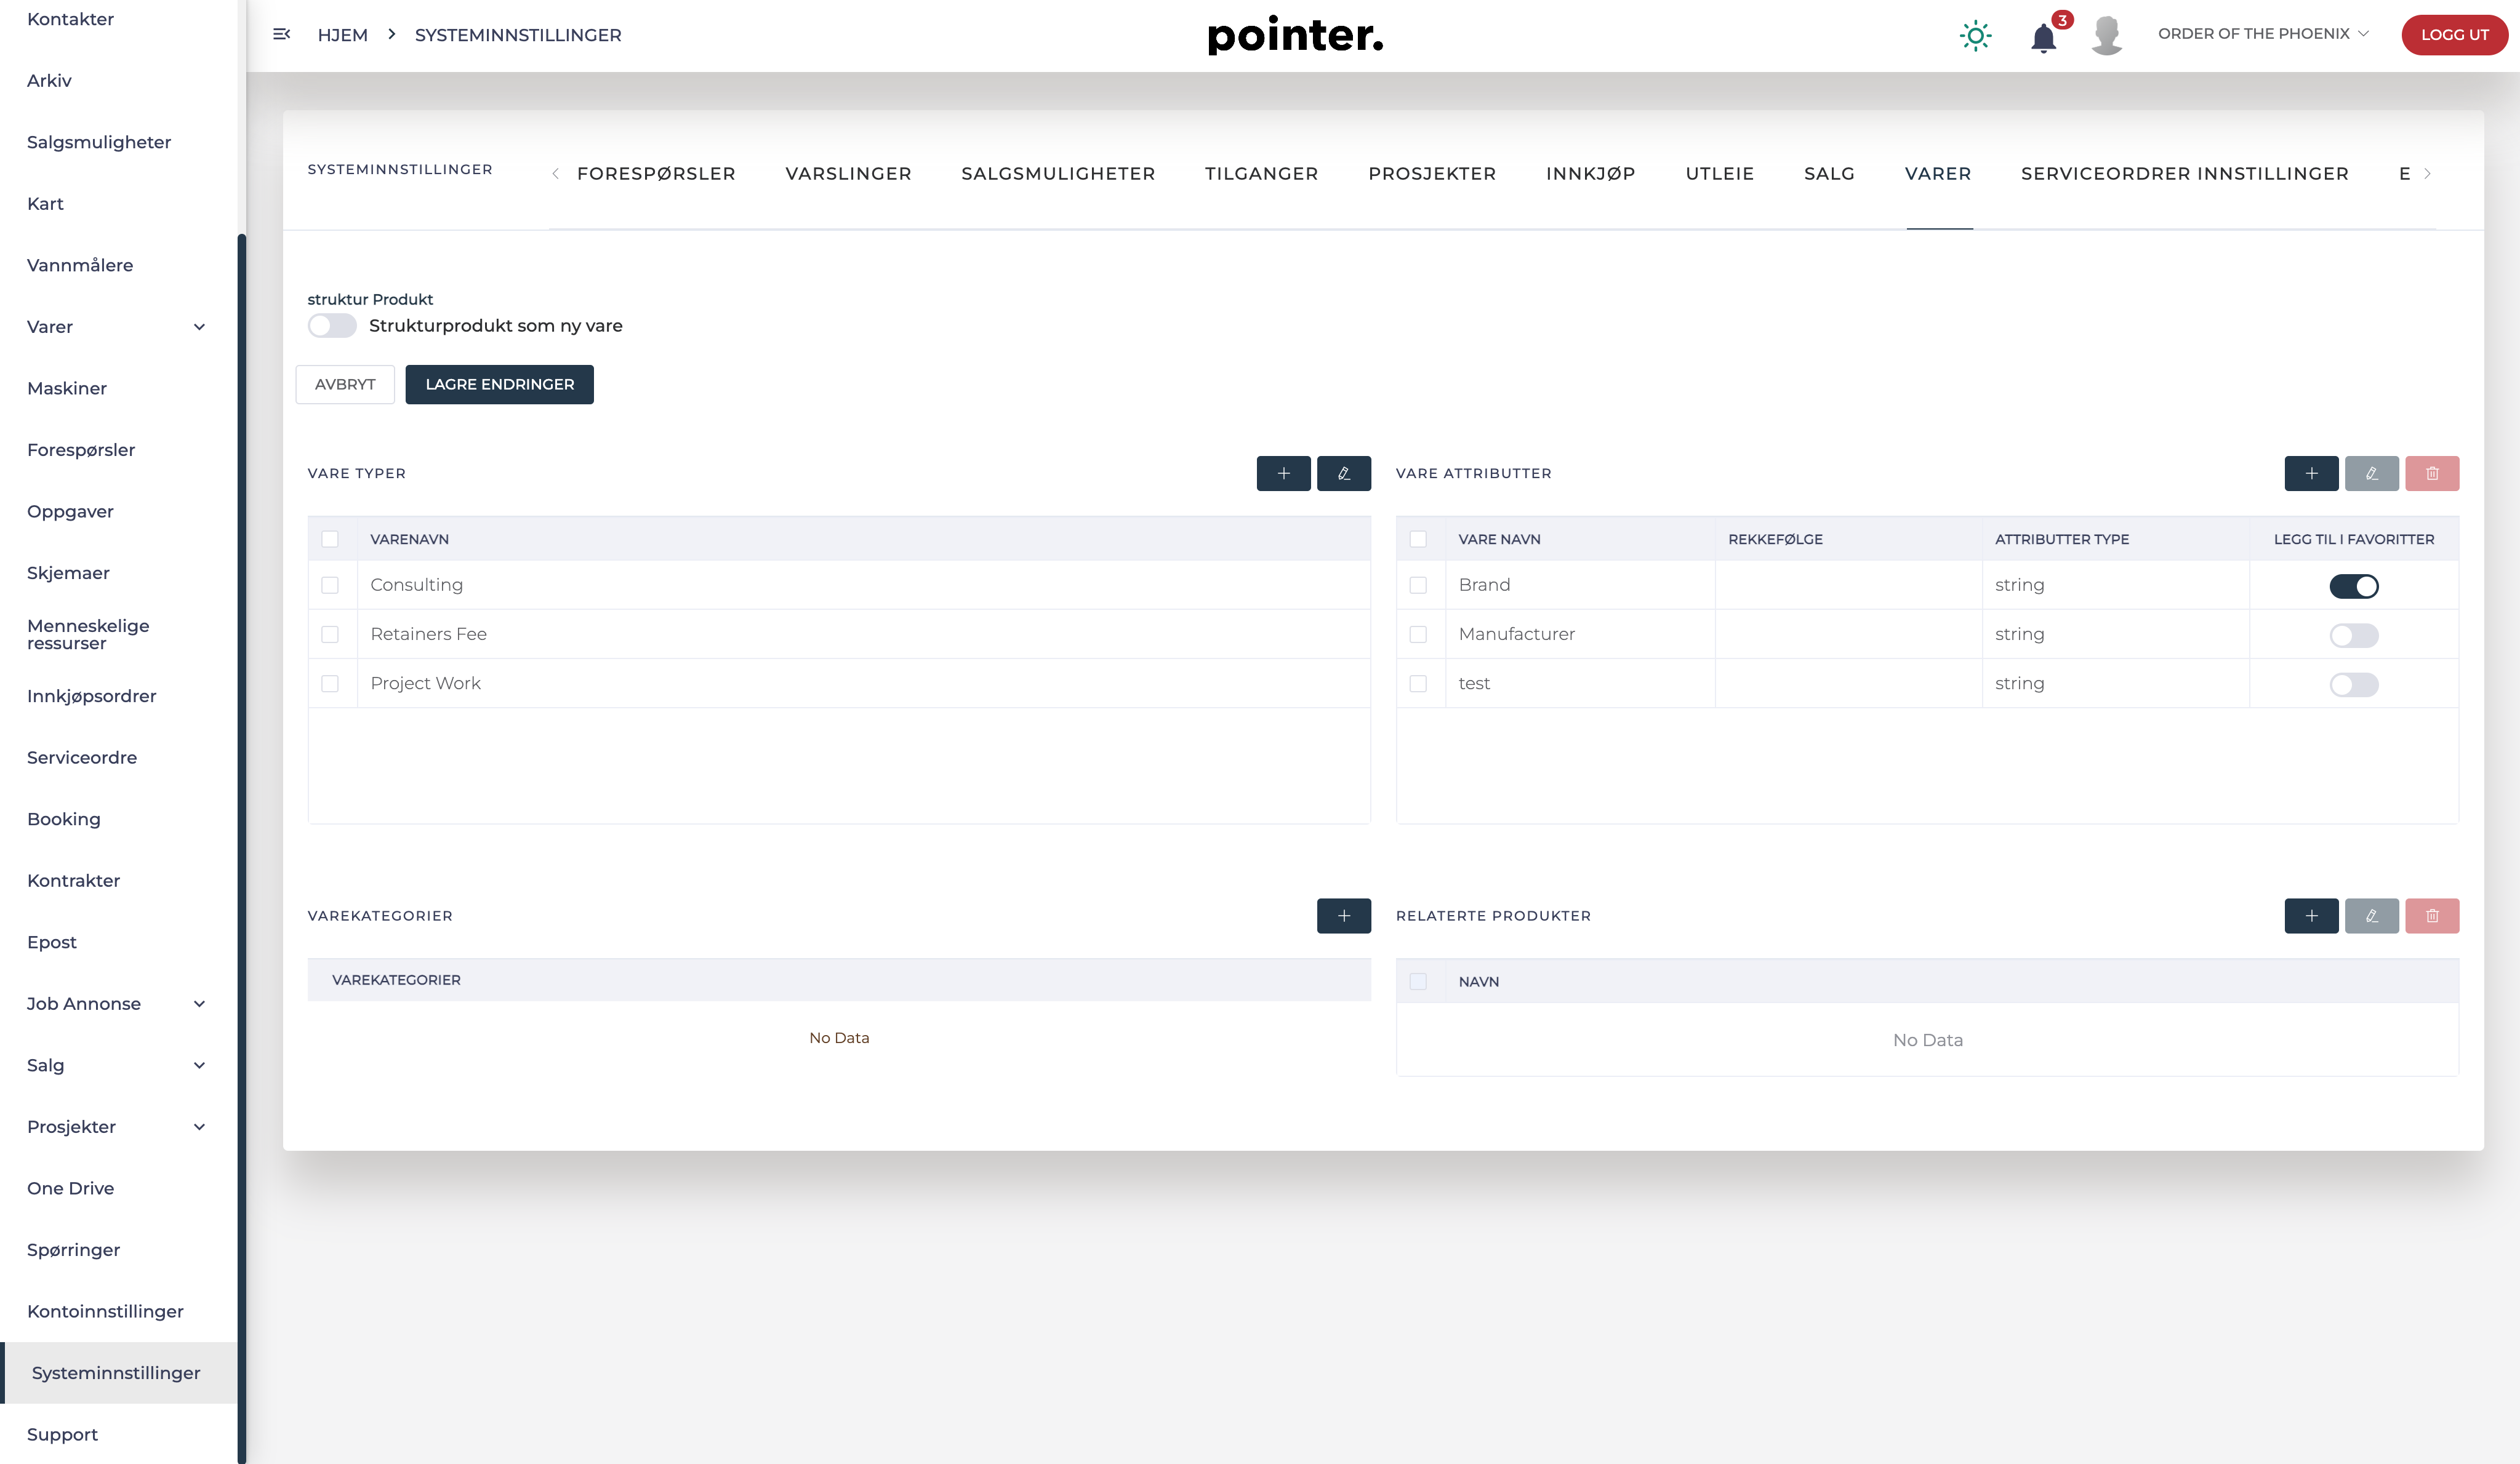Add a new Varekategorier entry
This screenshot has height=1464, width=2520.
pyautogui.click(x=1344, y=916)
